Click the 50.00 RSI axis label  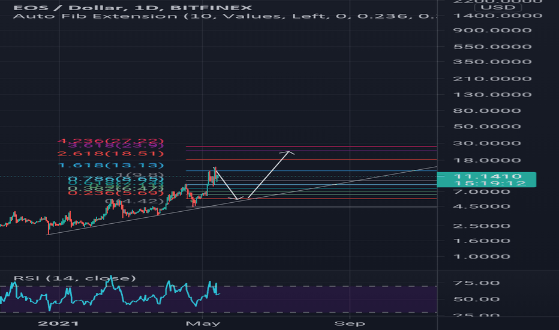pos(476,299)
